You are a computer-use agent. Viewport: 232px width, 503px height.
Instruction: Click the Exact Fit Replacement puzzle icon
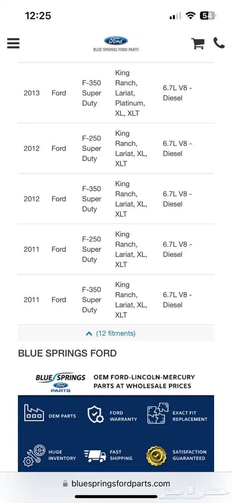tap(158, 413)
